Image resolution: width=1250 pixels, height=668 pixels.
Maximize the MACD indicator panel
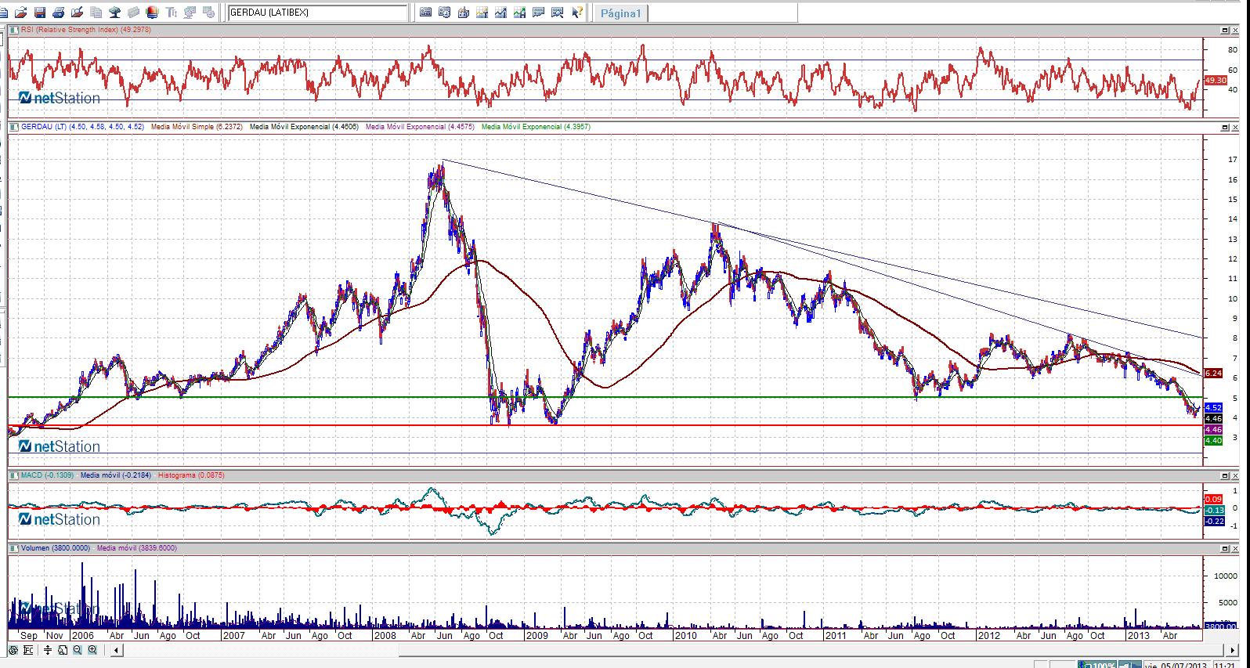tap(1225, 475)
